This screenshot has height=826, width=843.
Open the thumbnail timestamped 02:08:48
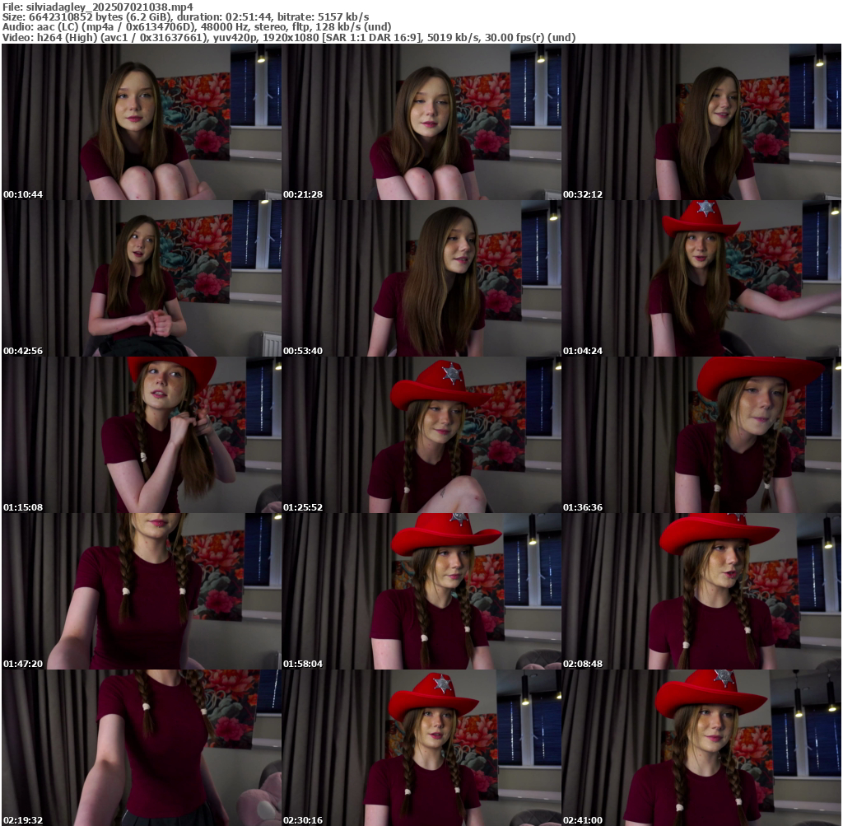click(x=701, y=591)
